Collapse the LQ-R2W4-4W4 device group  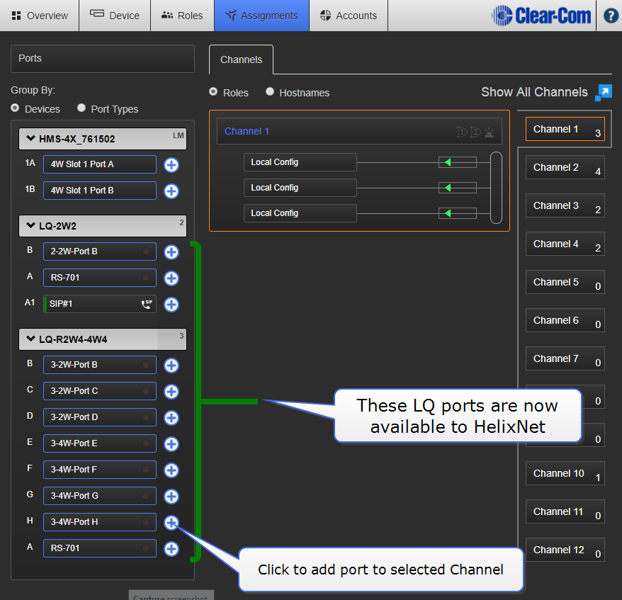coord(30,339)
